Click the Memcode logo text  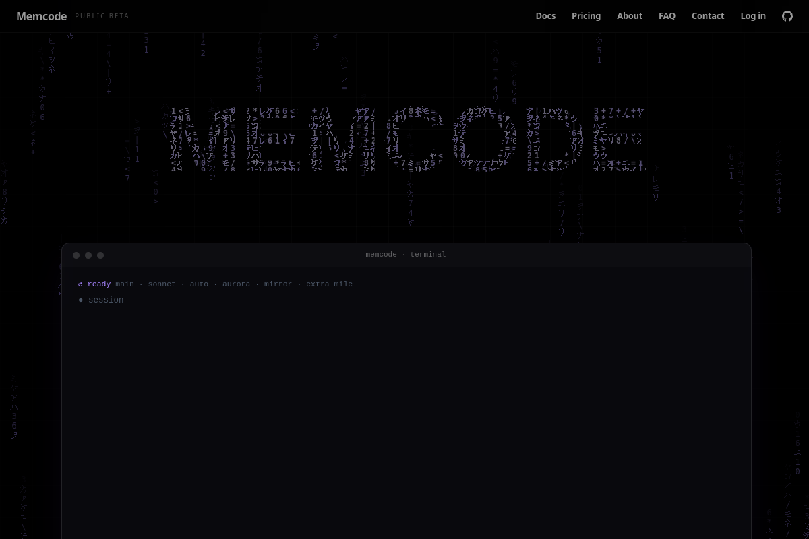(41, 16)
